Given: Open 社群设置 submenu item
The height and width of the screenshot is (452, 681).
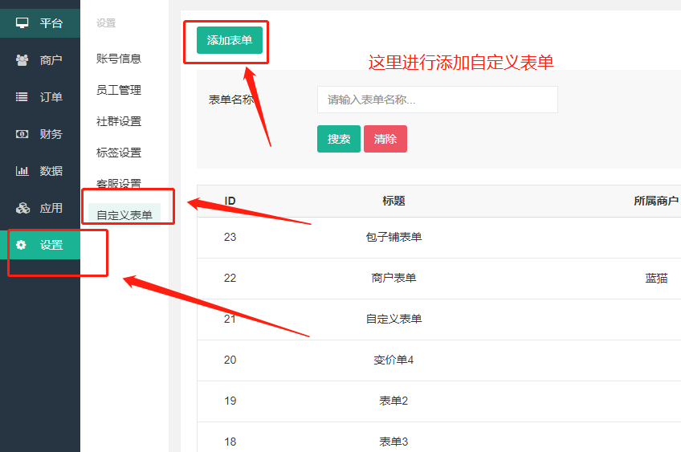Looking at the screenshot, I should pyautogui.click(x=119, y=121).
